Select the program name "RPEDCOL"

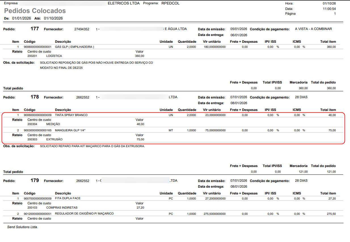[170, 3]
